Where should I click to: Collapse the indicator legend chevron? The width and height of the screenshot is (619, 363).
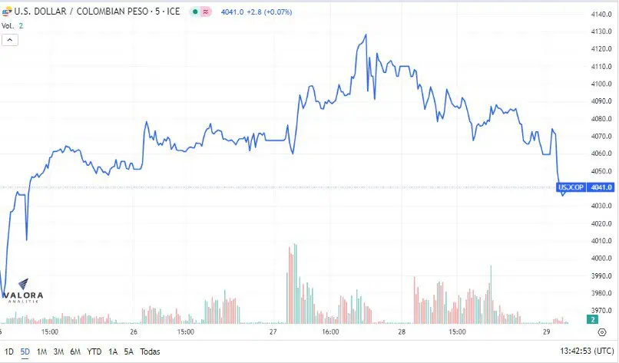tap(10, 40)
